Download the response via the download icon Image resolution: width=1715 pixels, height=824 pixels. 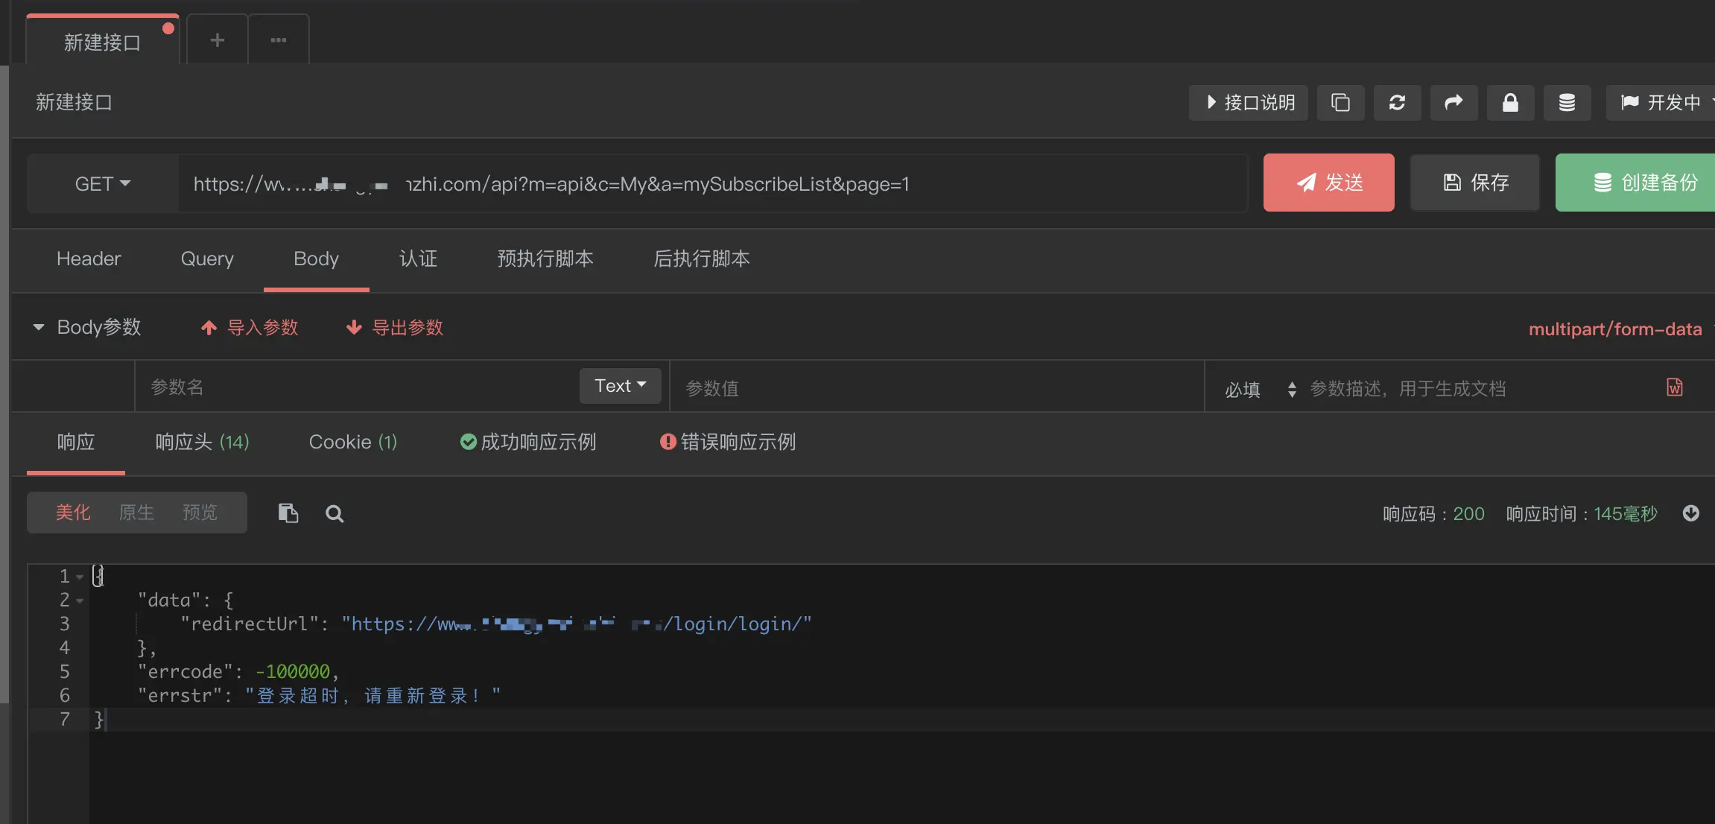coord(1692,513)
